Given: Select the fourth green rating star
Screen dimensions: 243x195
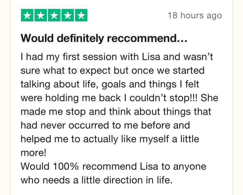Looking at the screenshot, I should (x=68, y=15).
